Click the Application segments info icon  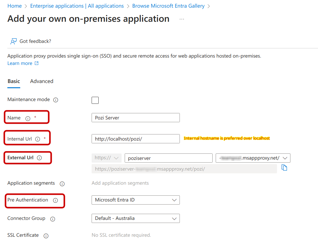tap(62, 184)
